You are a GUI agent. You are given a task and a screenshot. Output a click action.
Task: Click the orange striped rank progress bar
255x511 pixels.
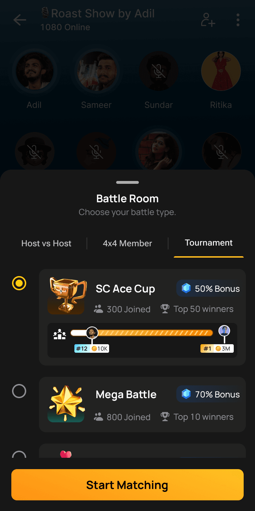pos(142,333)
